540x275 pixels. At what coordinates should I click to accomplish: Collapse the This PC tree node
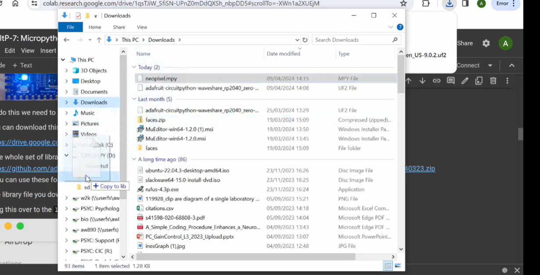click(63, 60)
